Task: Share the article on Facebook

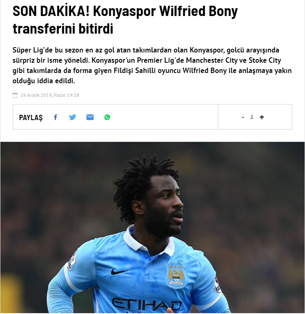Action: click(55, 117)
